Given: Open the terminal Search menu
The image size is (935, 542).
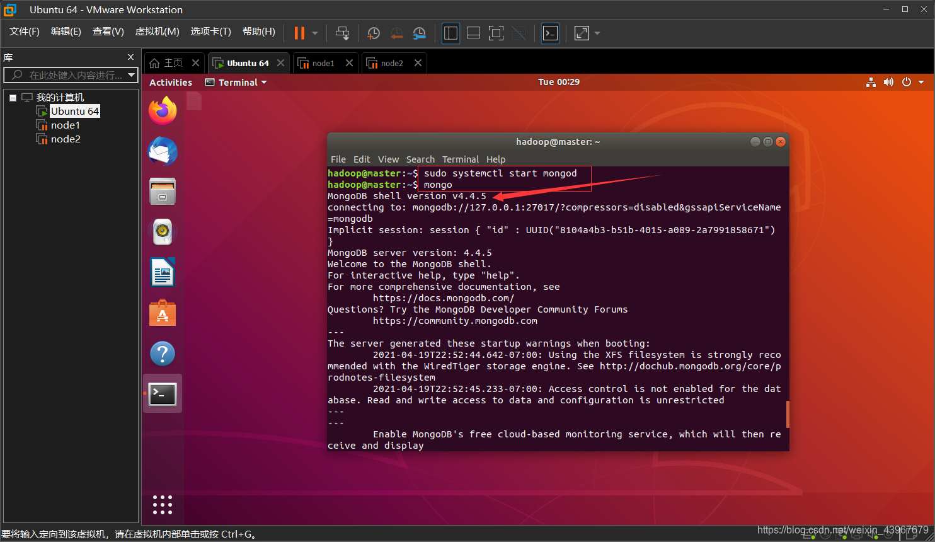Looking at the screenshot, I should tap(420, 159).
